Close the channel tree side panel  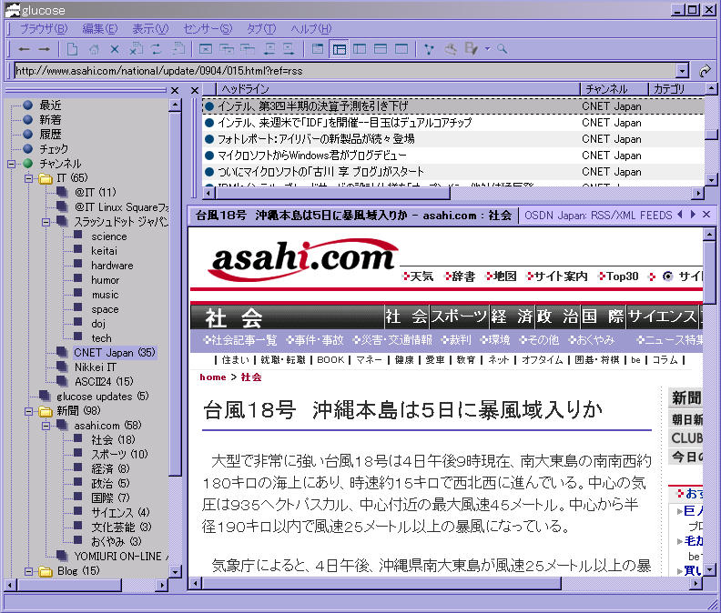coord(175,91)
